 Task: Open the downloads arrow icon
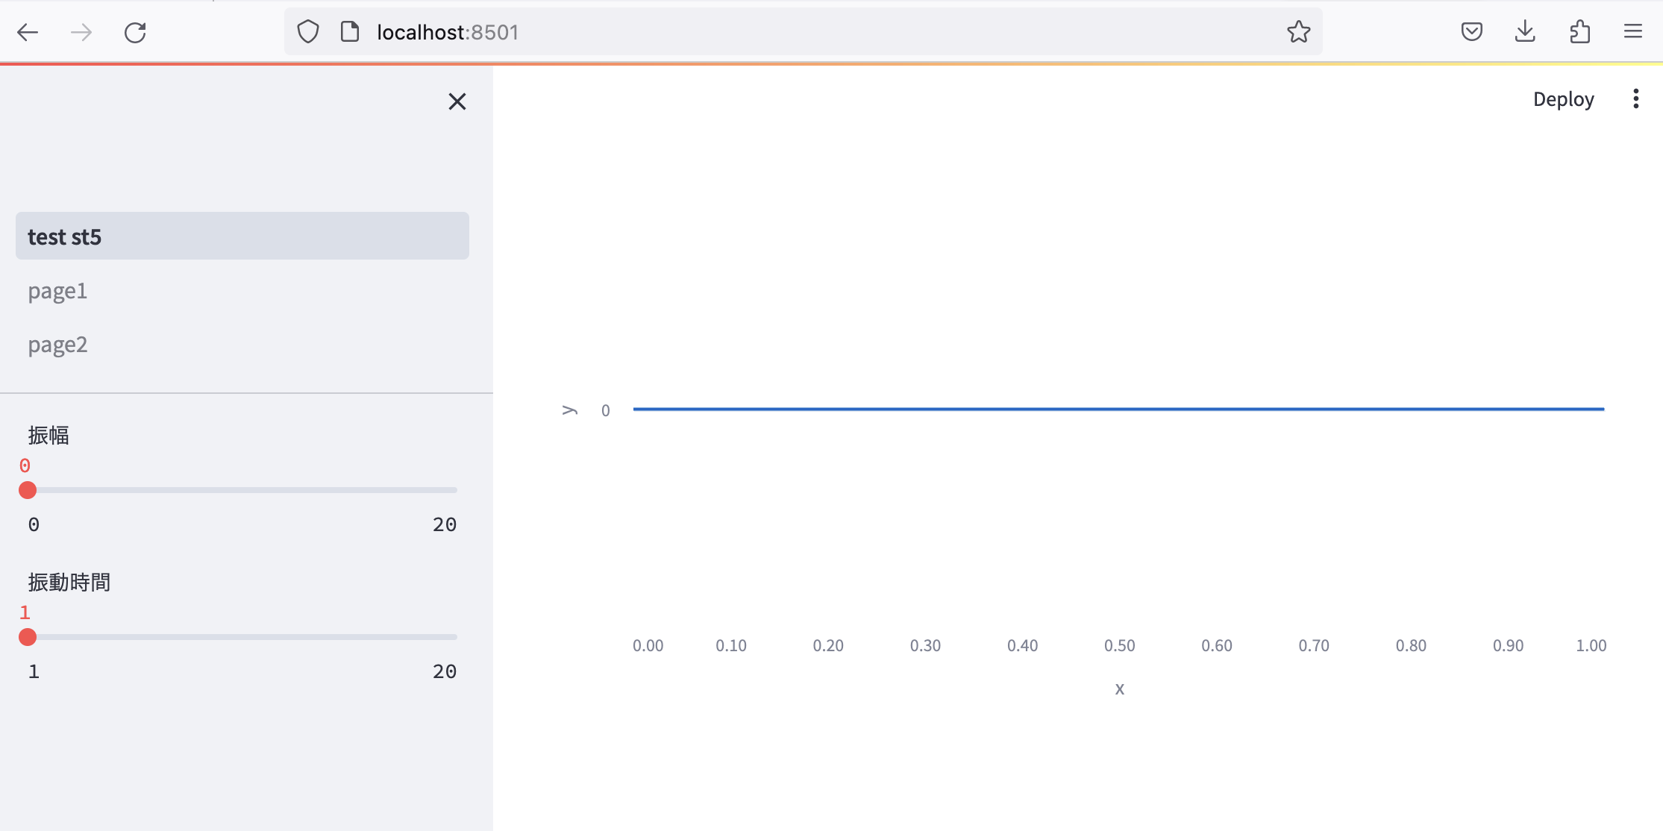[x=1525, y=32]
